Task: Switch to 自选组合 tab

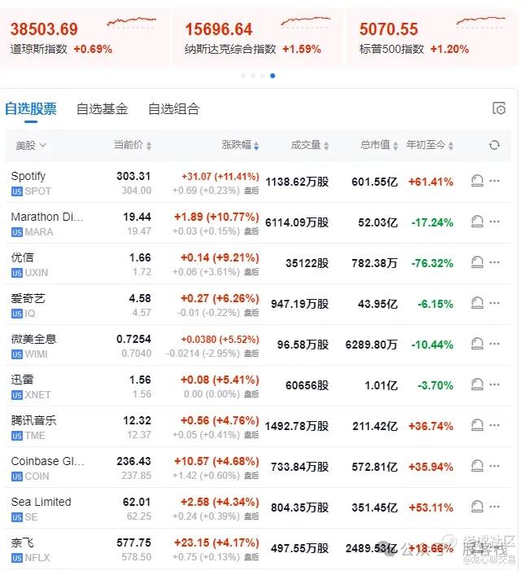Action: pos(174,109)
